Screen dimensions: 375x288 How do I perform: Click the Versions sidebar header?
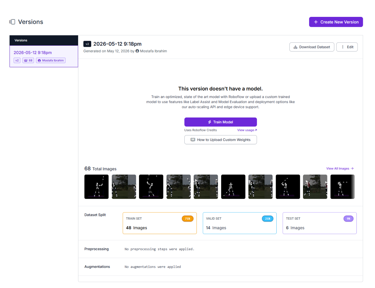44,40
